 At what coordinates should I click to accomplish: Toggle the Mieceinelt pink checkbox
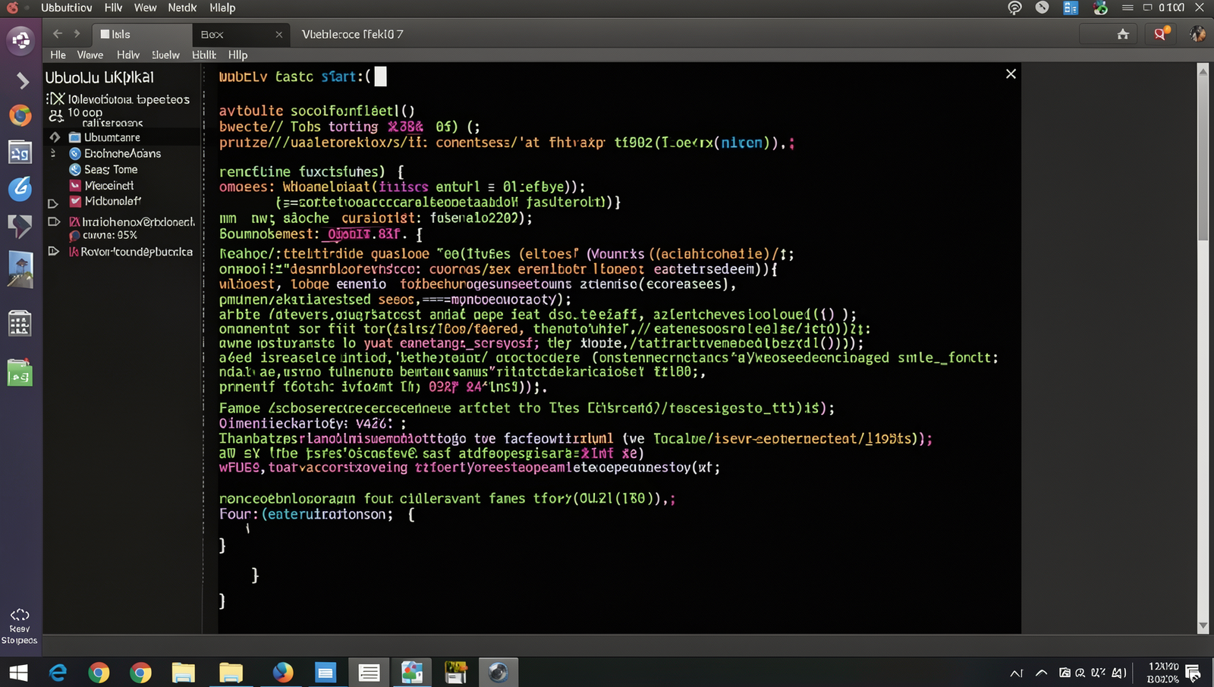tap(75, 185)
